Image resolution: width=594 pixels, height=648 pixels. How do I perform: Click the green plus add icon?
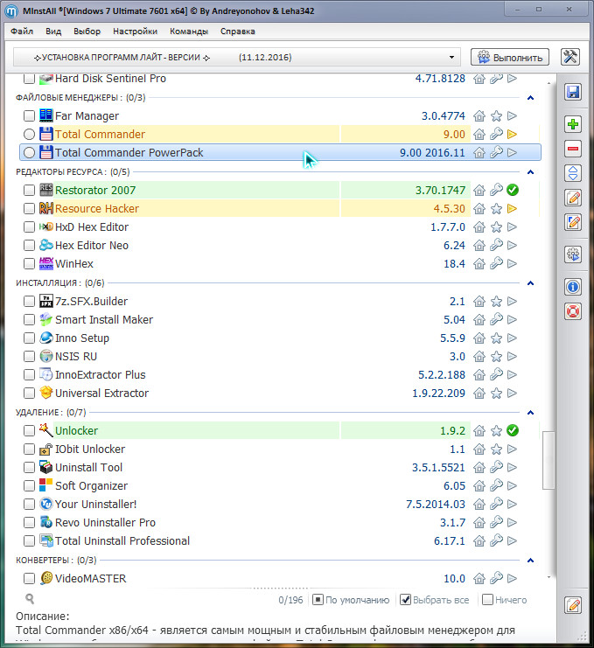click(x=573, y=124)
